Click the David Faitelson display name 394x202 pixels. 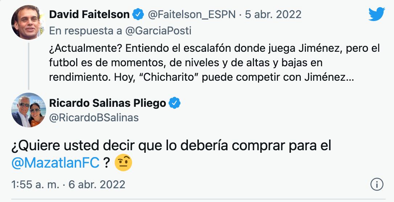pyautogui.click(x=89, y=14)
